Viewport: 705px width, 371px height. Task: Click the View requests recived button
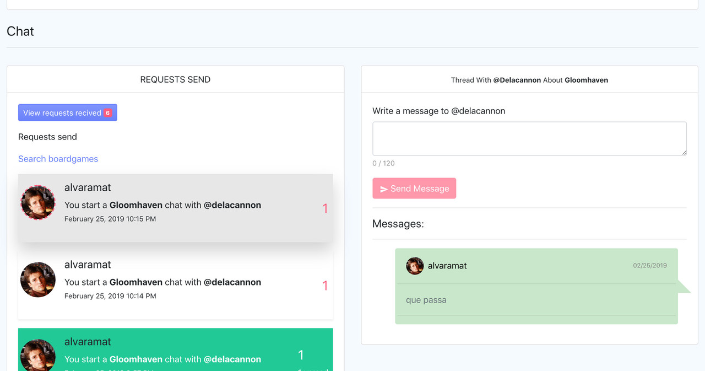[67, 112]
